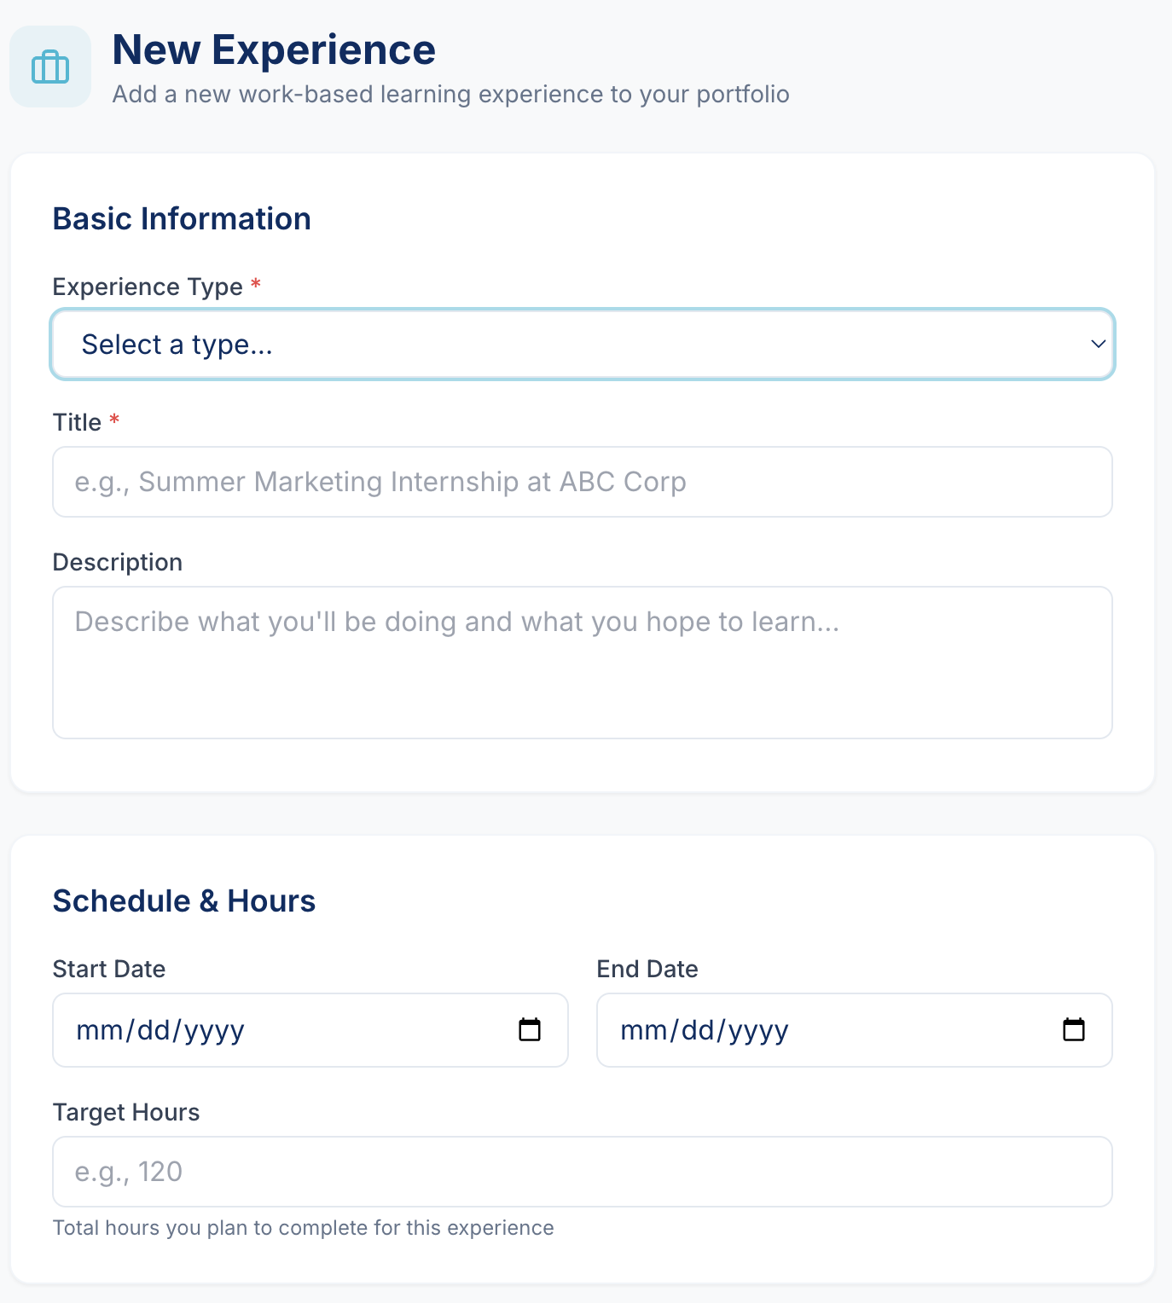Viewport: 1172px width, 1303px height.
Task: Click inside the Description text area
Action: pyautogui.click(x=583, y=661)
